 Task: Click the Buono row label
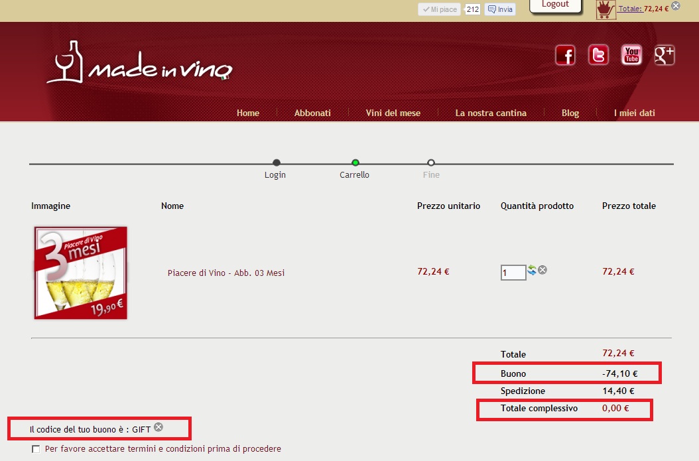pos(513,373)
